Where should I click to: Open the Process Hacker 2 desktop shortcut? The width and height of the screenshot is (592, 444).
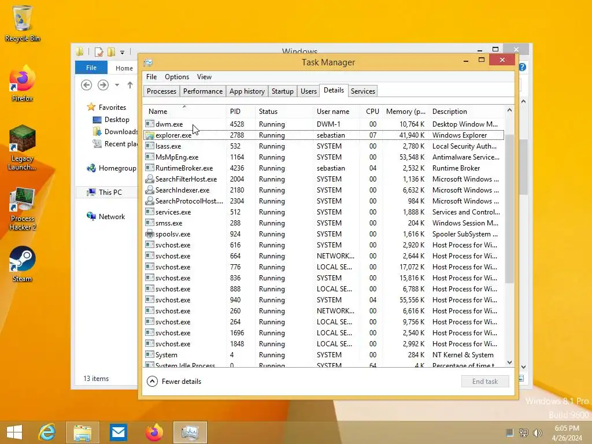click(22, 208)
